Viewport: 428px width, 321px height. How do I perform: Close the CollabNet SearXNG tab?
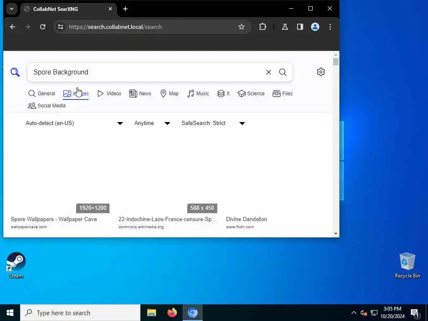pyautogui.click(x=110, y=9)
